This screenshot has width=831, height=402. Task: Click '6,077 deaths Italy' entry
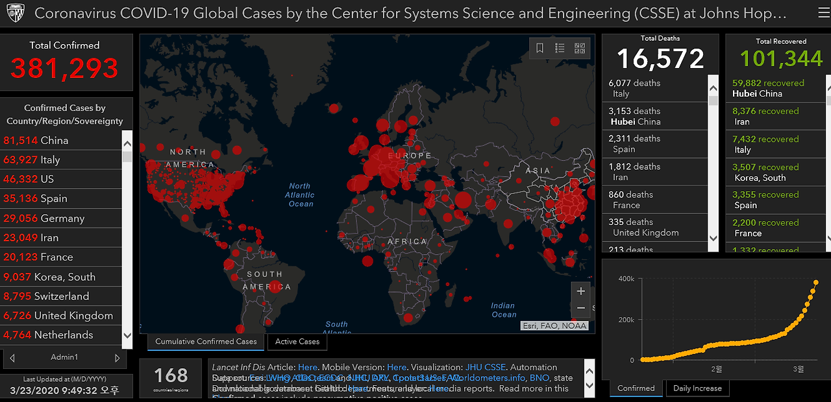point(655,88)
